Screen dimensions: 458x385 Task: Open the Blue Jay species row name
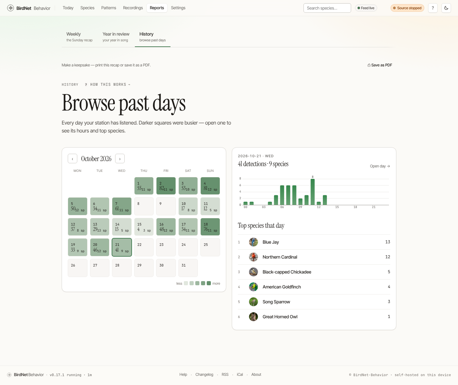tap(271, 242)
